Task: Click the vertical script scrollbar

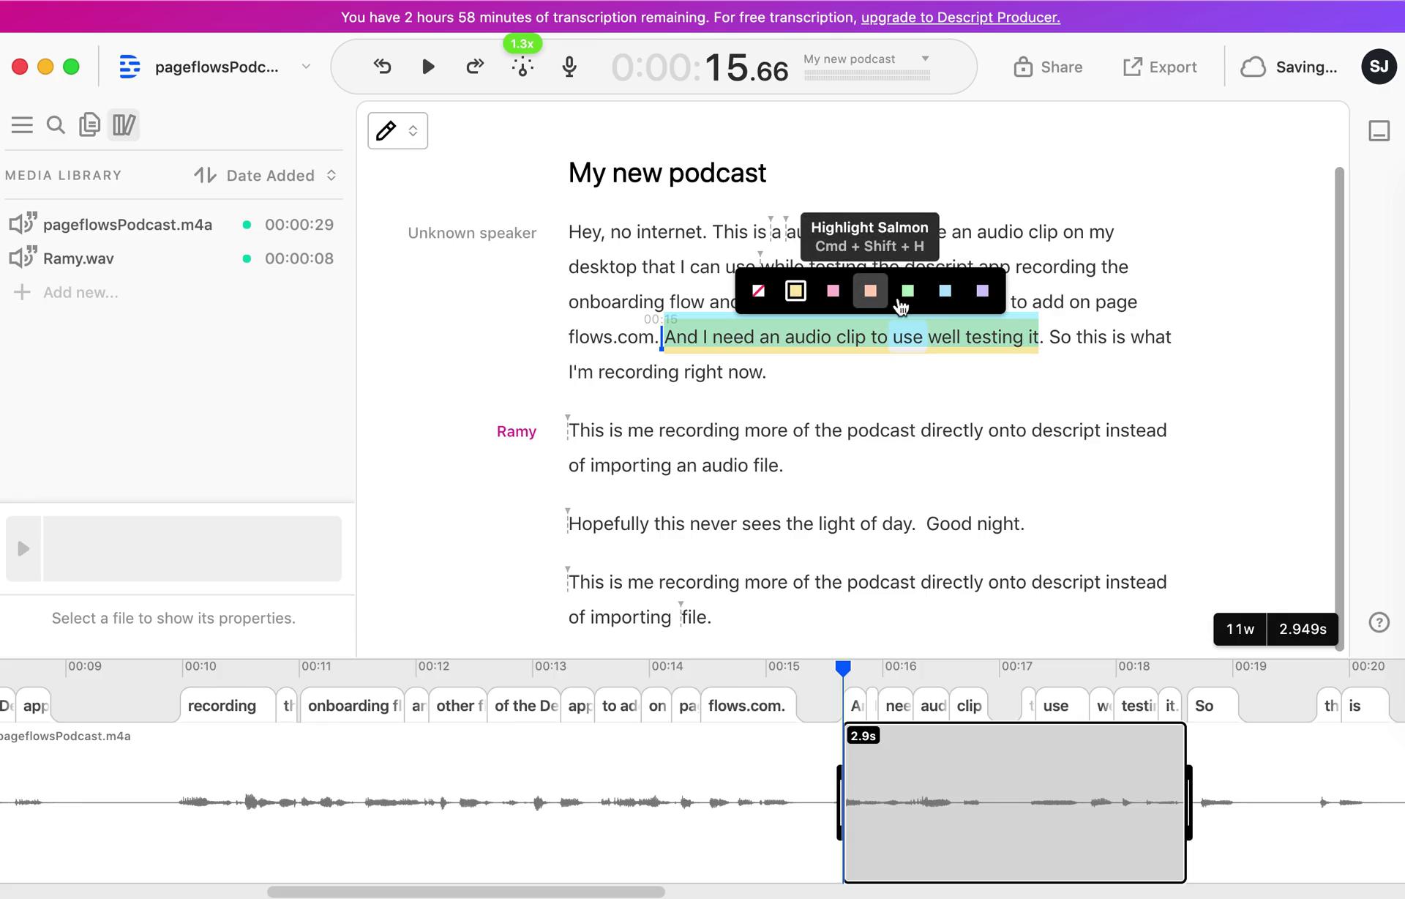Action: click(1339, 409)
